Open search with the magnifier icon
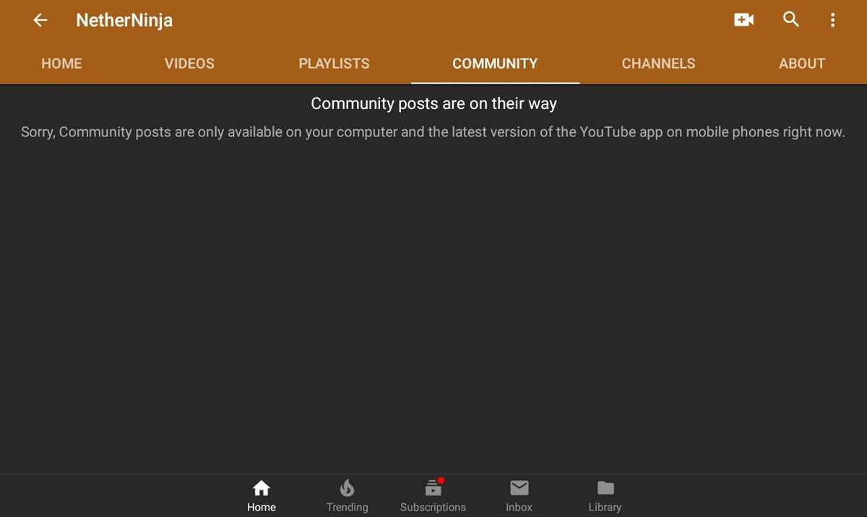Screen dimensions: 867x517 (791, 19)
